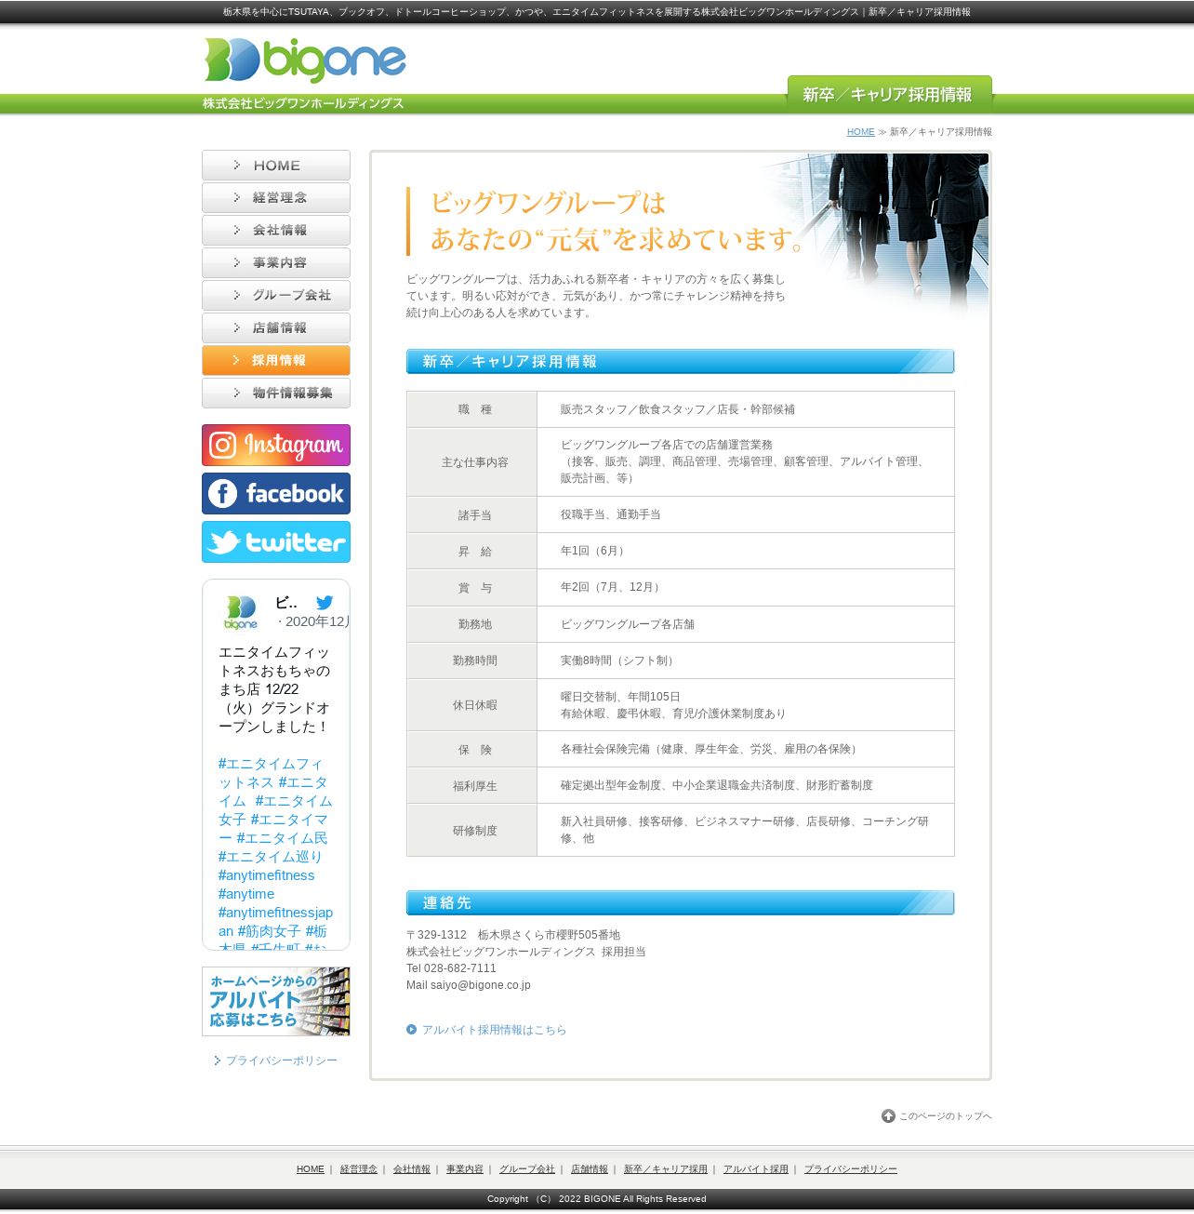Open 経営理念 in the sidebar menu
The image size is (1194, 1214).
click(x=276, y=198)
